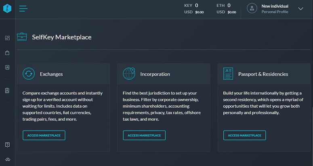Click the 'Passport & Residencies' card title
The height and width of the screenshot is (166, 313).
tap(263, 74)
